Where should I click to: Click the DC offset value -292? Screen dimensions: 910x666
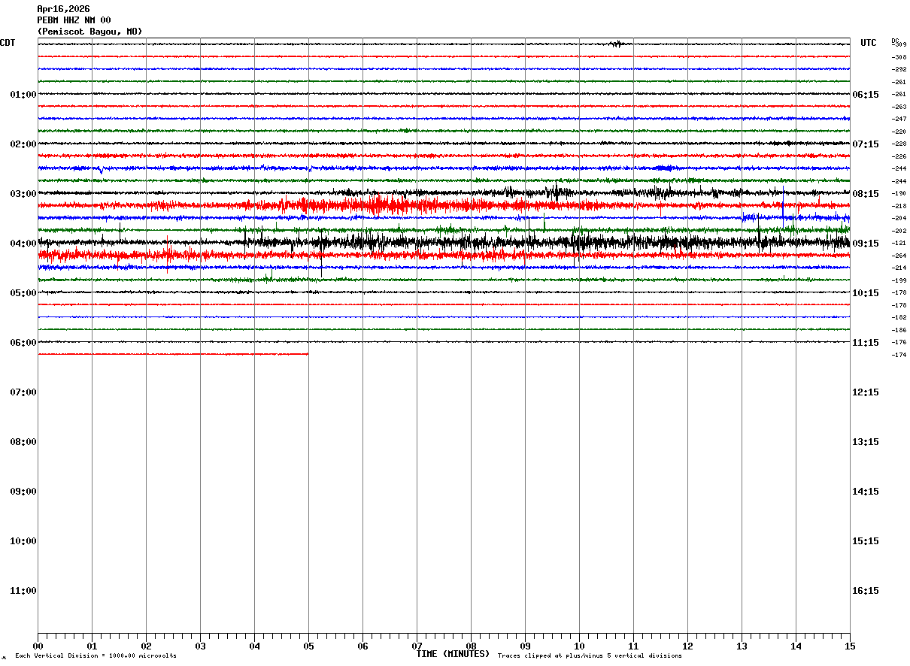click(899, 70)
